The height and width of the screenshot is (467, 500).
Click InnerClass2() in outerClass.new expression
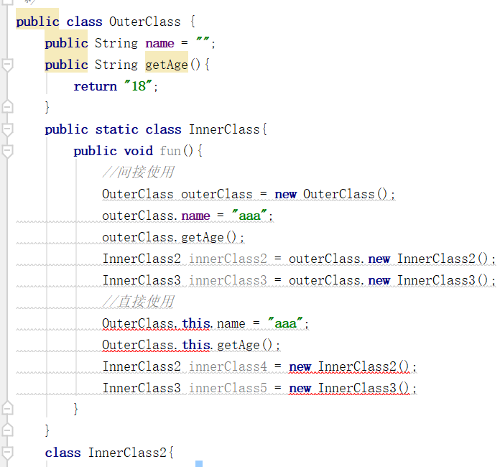click(443, 259)
